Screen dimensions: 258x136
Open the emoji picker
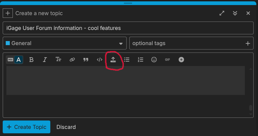point(154,60)
